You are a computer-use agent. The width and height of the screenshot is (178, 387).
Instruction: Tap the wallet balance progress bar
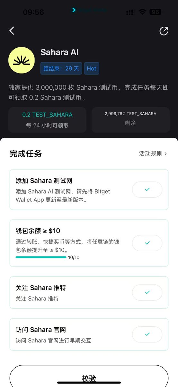click(x=41, y=257)
